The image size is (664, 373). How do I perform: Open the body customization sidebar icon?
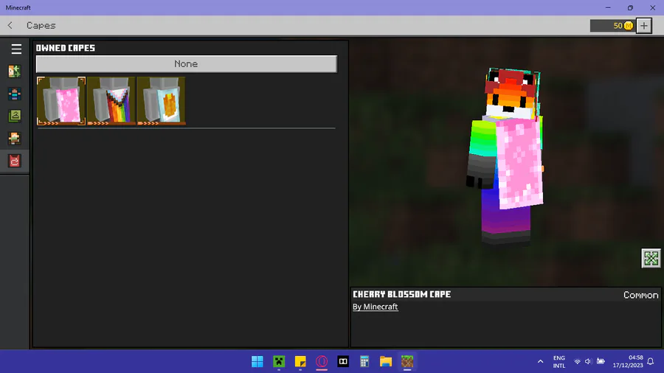click(15, 94)
